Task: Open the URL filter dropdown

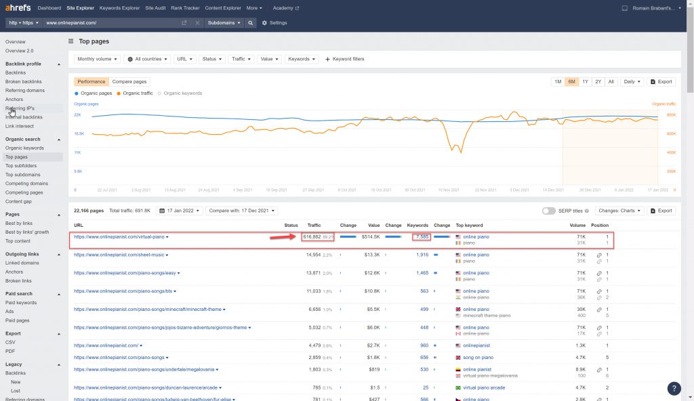Action: [x=184, y=59]
